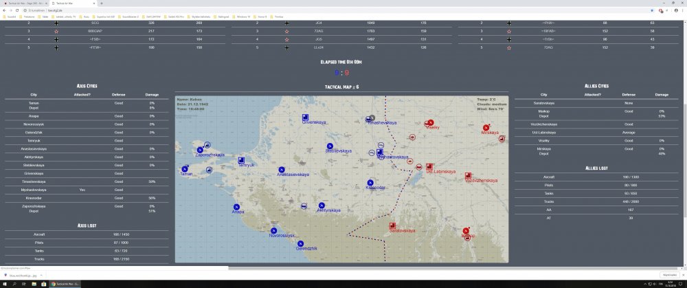Click the Krasnodar airfield icon on map
Screen dimensions: 687x288
371,182
